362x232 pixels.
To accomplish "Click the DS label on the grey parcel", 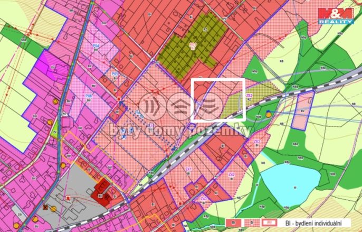I will coord(20,215).
